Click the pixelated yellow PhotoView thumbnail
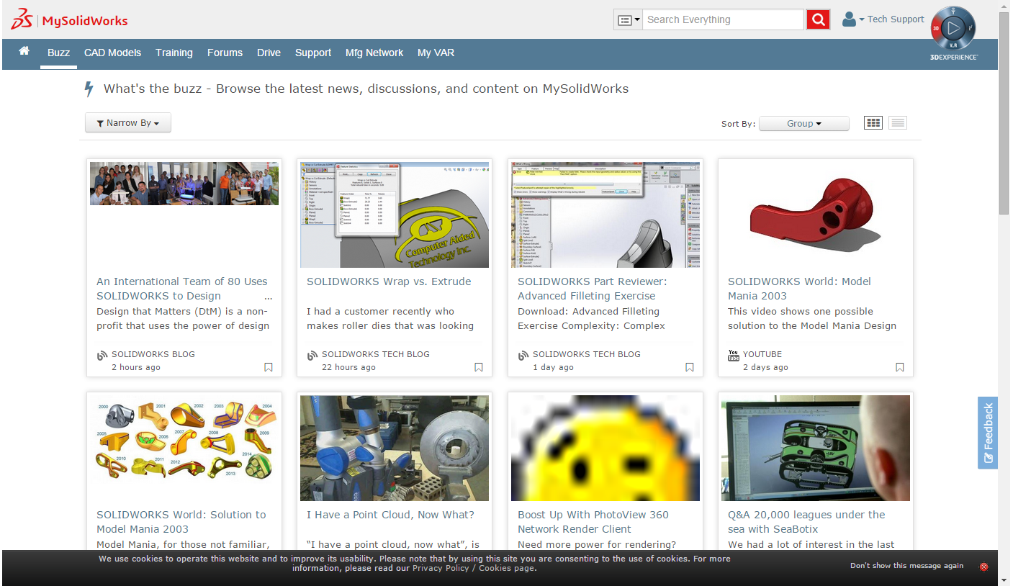 [605, 448]
